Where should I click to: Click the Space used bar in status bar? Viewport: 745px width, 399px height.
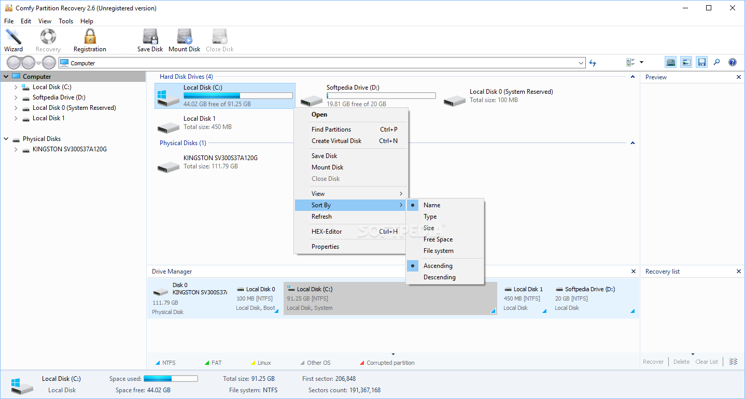click(171, 379)
